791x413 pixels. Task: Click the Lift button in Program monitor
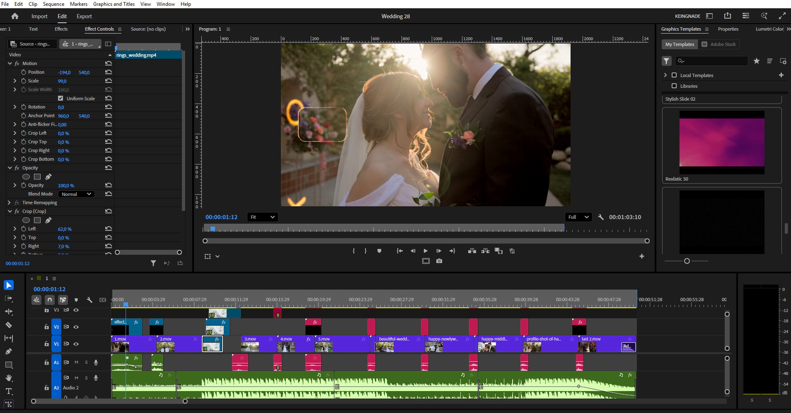coord(472,251)
